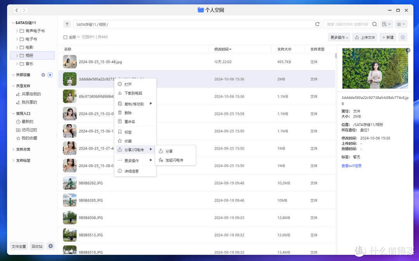Open the tag filter icon beside search

[386, 24]
